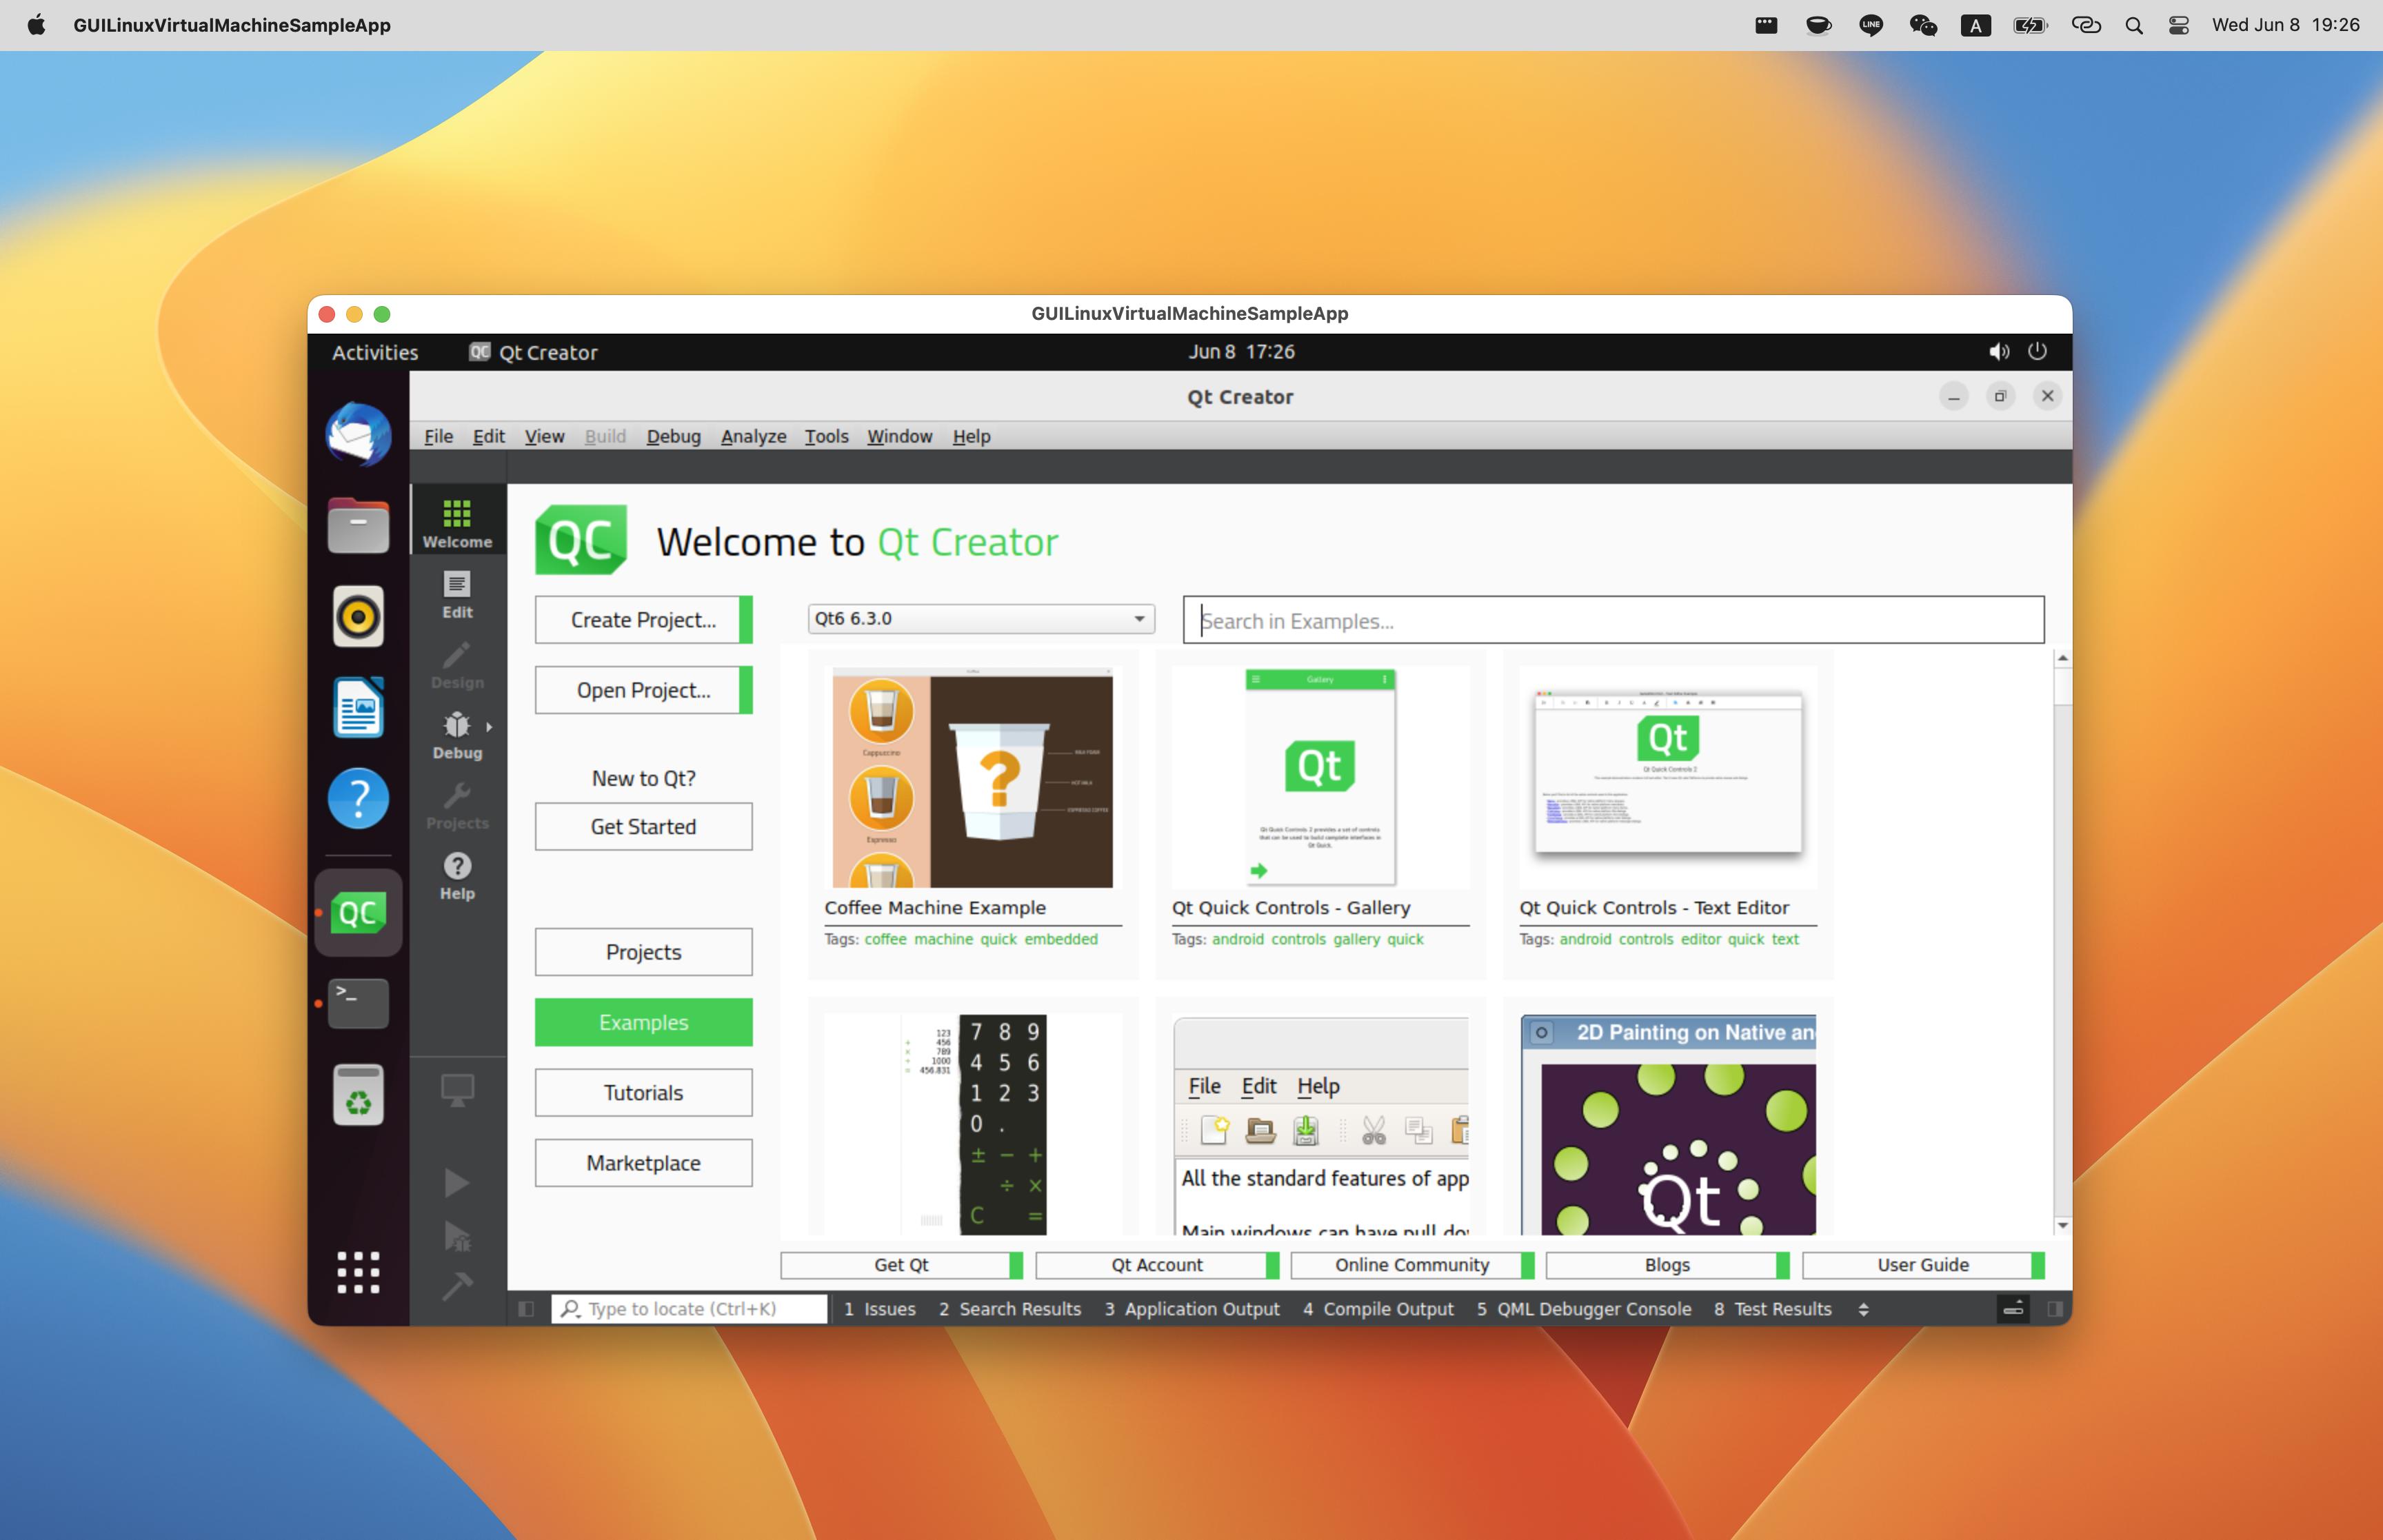Focus the Search in Examples field
The height and width of the screenshot is (1540, 2383).
point(1613,621)
